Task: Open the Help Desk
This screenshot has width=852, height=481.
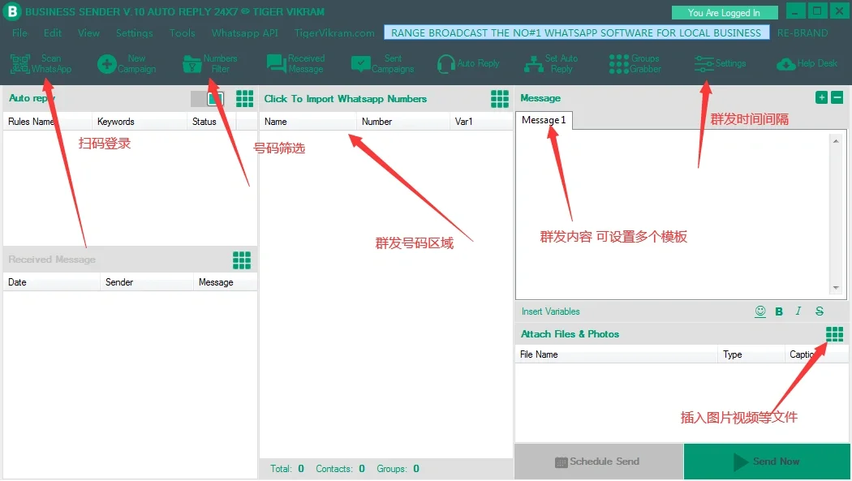Action: [807, 63]
